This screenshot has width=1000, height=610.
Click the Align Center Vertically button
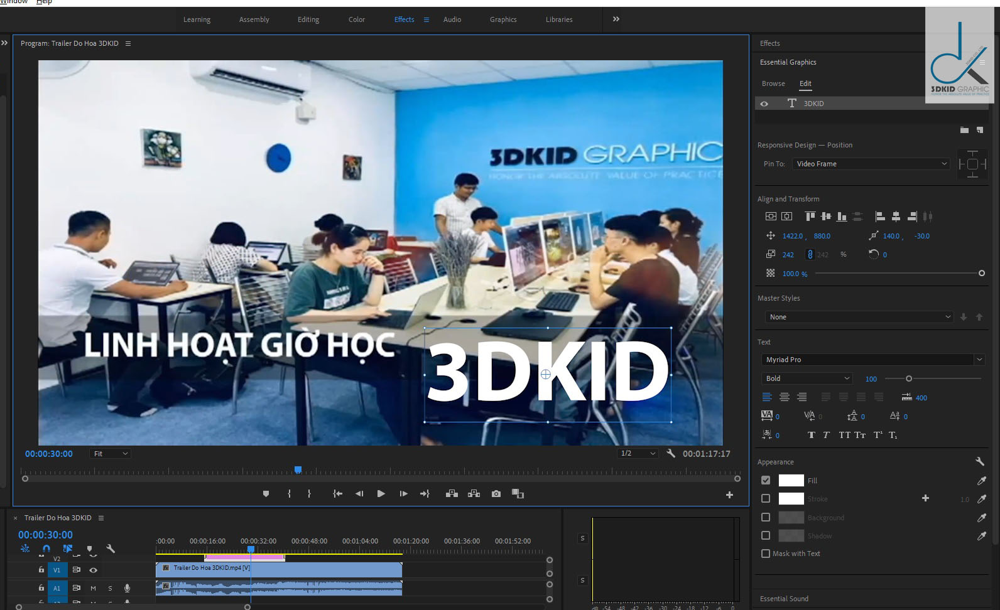click(x=771, y=217)
